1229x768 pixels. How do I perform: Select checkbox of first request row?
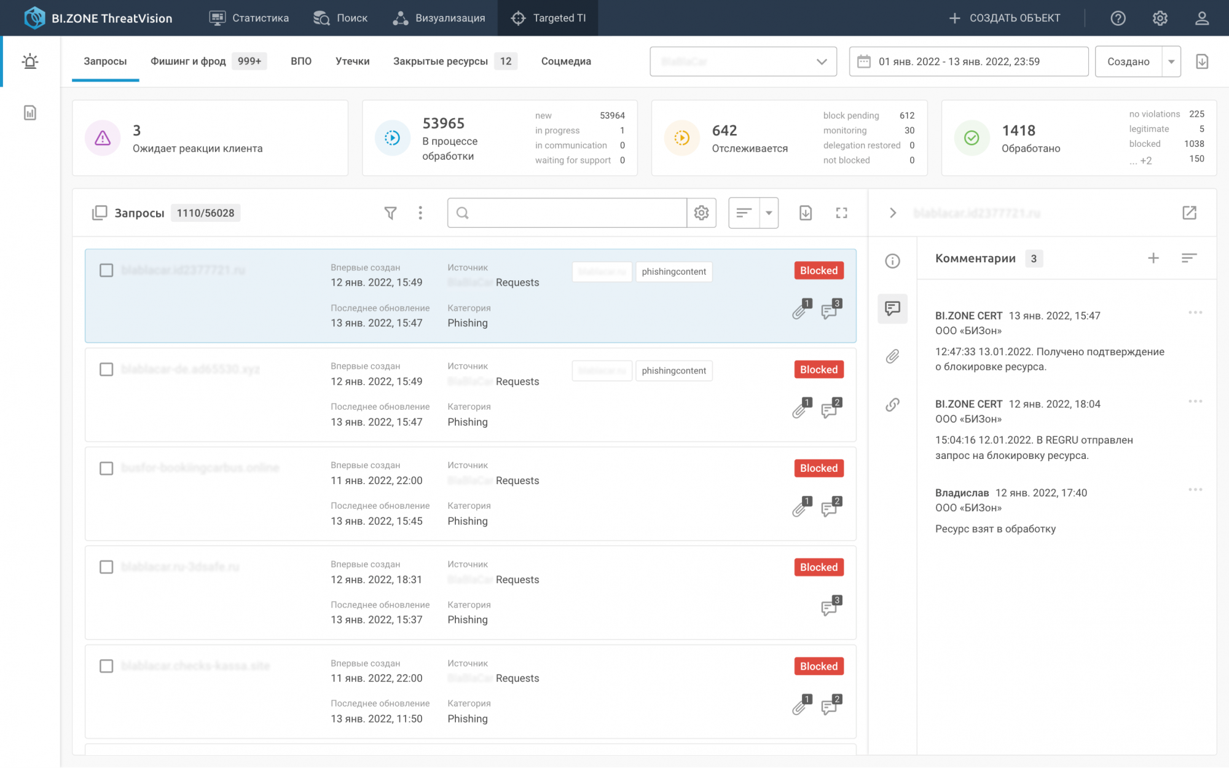tap(106, 270)
